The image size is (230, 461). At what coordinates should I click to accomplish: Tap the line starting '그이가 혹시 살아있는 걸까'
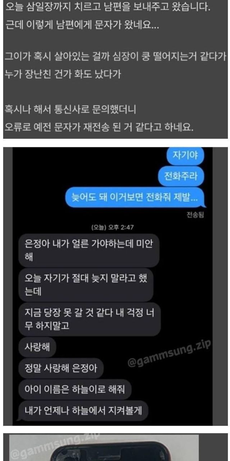[116, 57]
